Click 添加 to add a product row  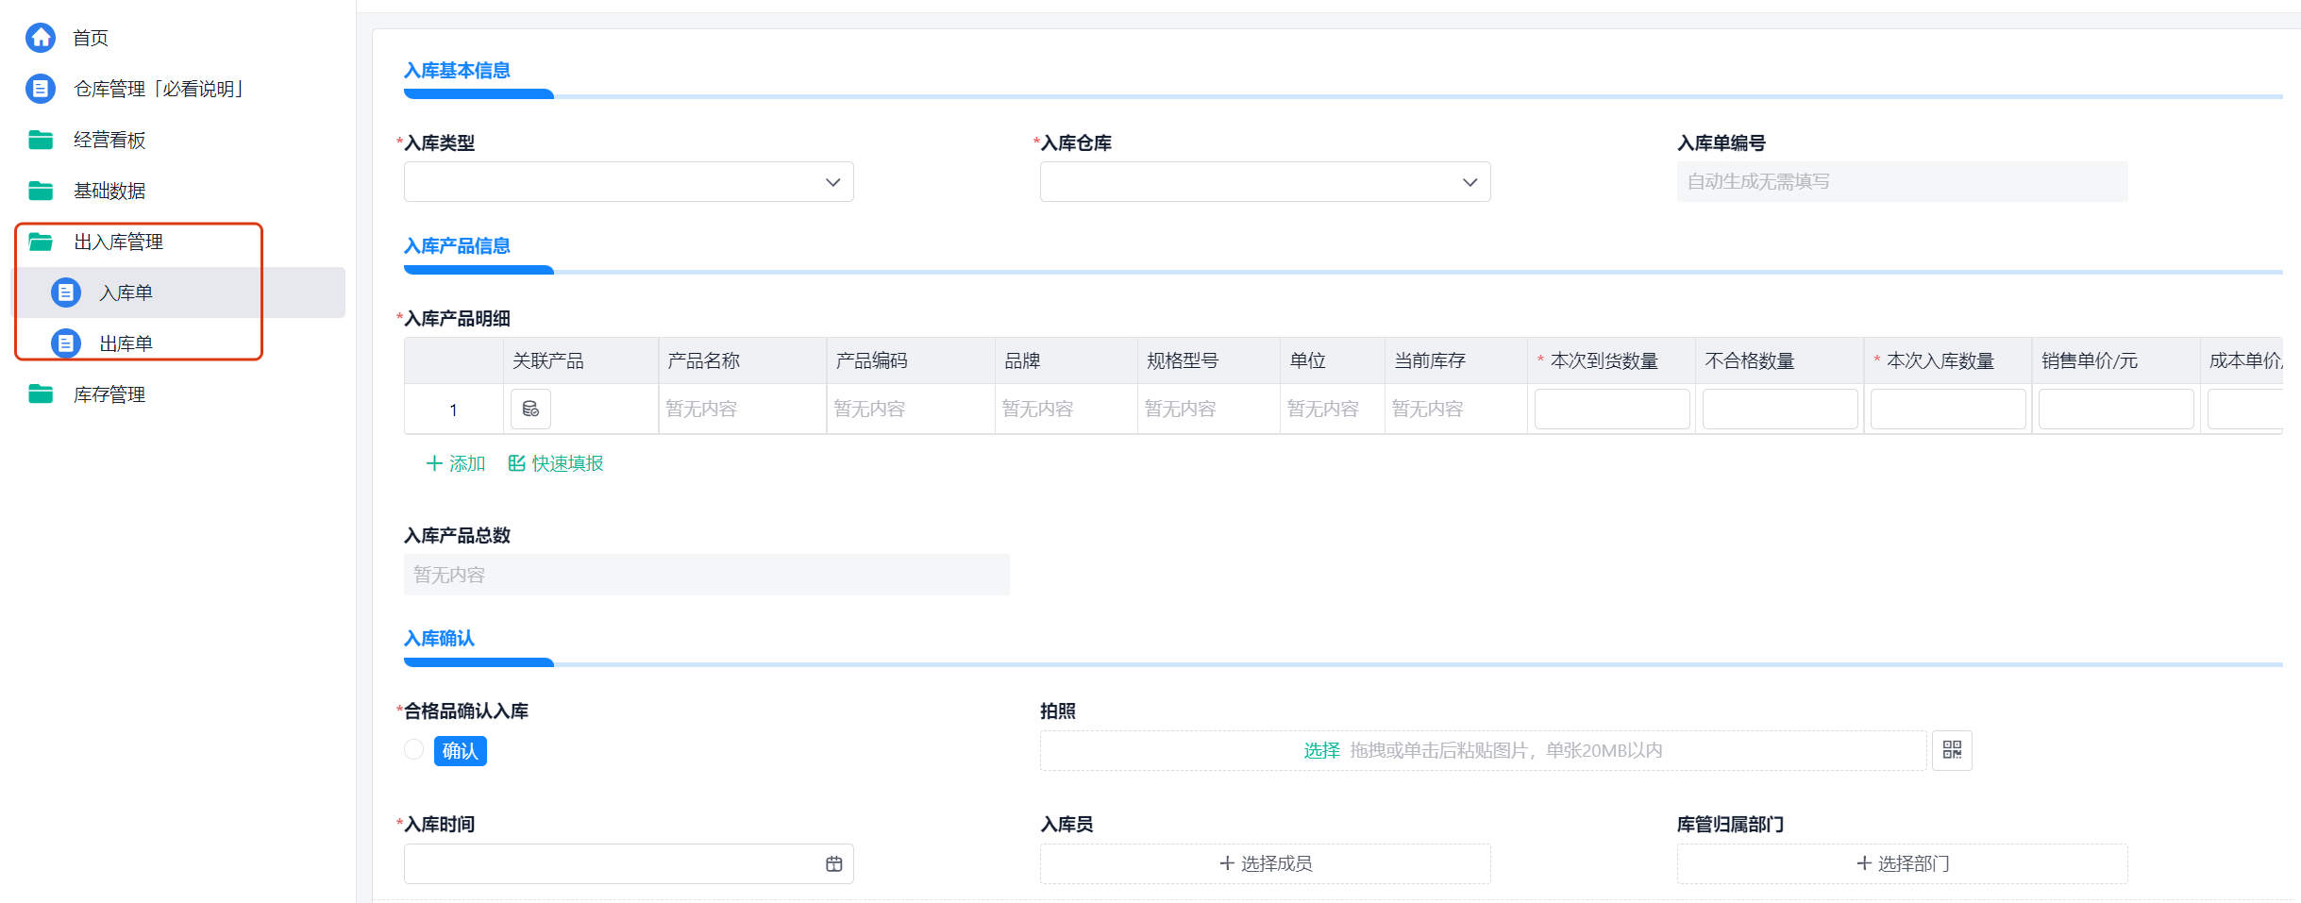(x=456, y=463)
